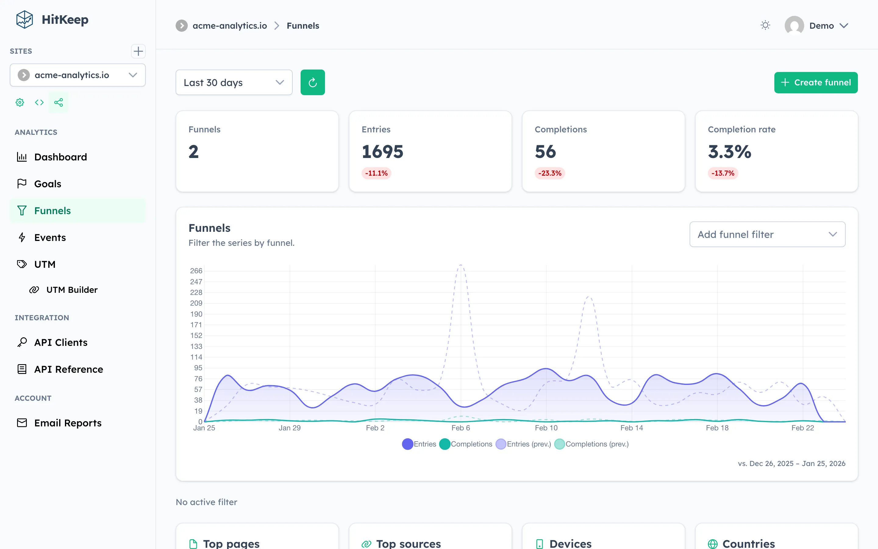Screen dimensions: 878x549
Task: Open the UTM Builder link
Action: [72, 289]
